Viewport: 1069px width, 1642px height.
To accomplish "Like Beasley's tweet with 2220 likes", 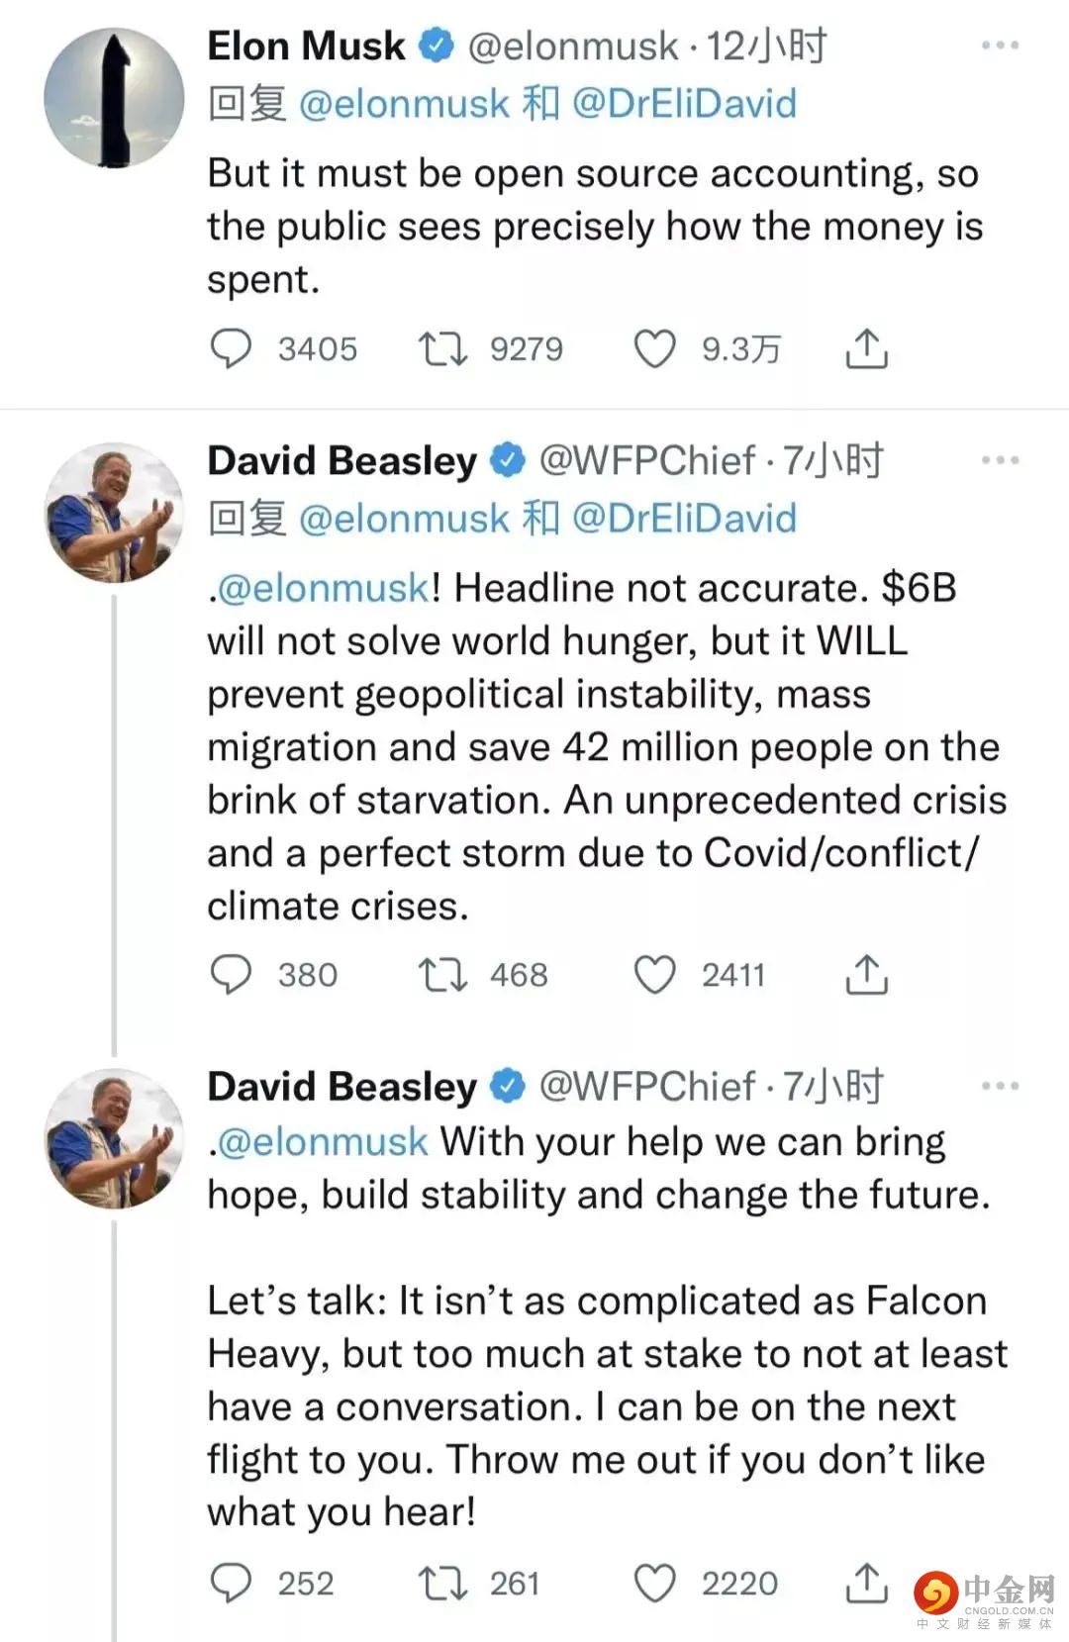I will [654, 1584].
